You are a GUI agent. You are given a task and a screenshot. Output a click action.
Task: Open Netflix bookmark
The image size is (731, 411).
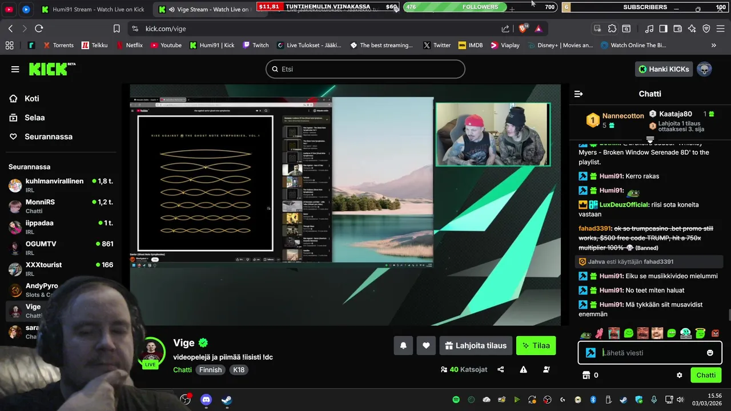[130, 45]
